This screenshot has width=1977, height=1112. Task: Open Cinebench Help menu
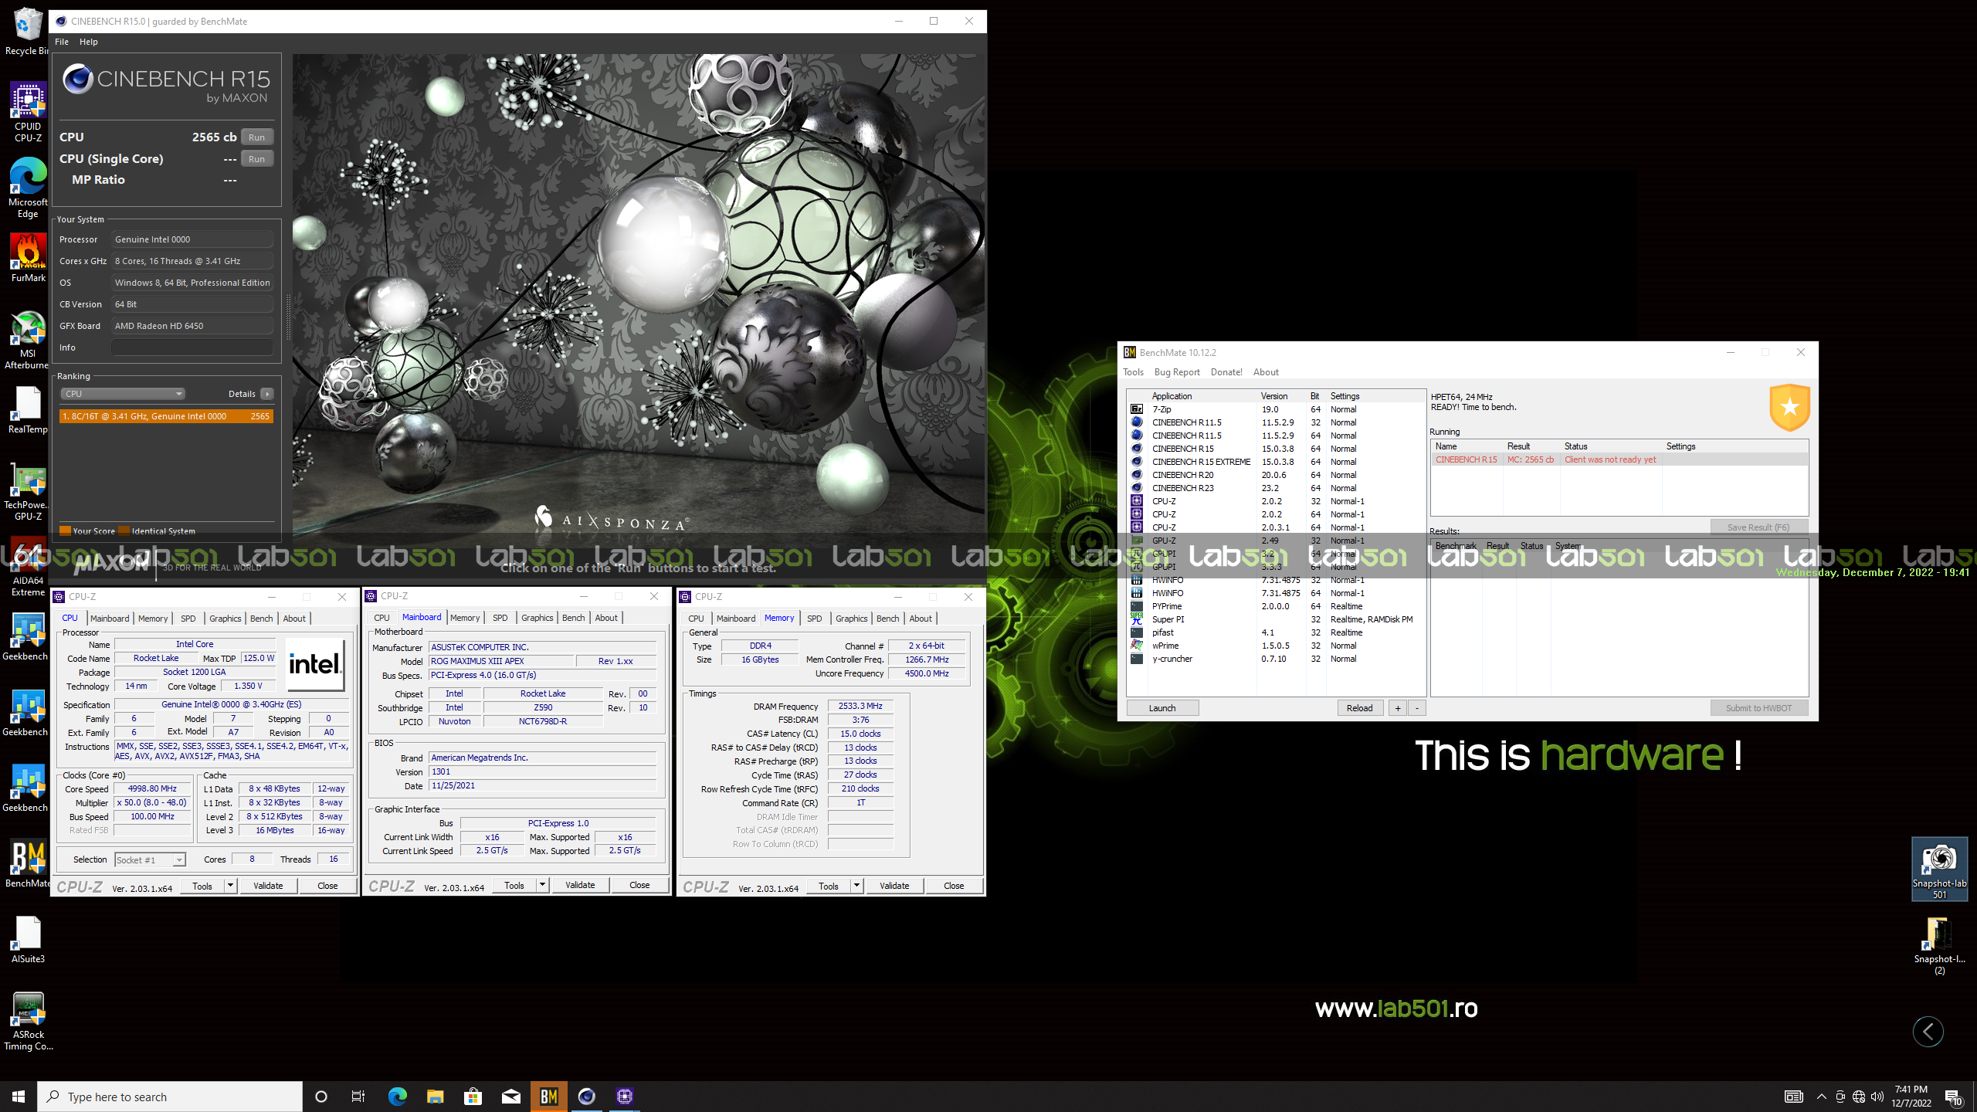click(x=89, y=42)
